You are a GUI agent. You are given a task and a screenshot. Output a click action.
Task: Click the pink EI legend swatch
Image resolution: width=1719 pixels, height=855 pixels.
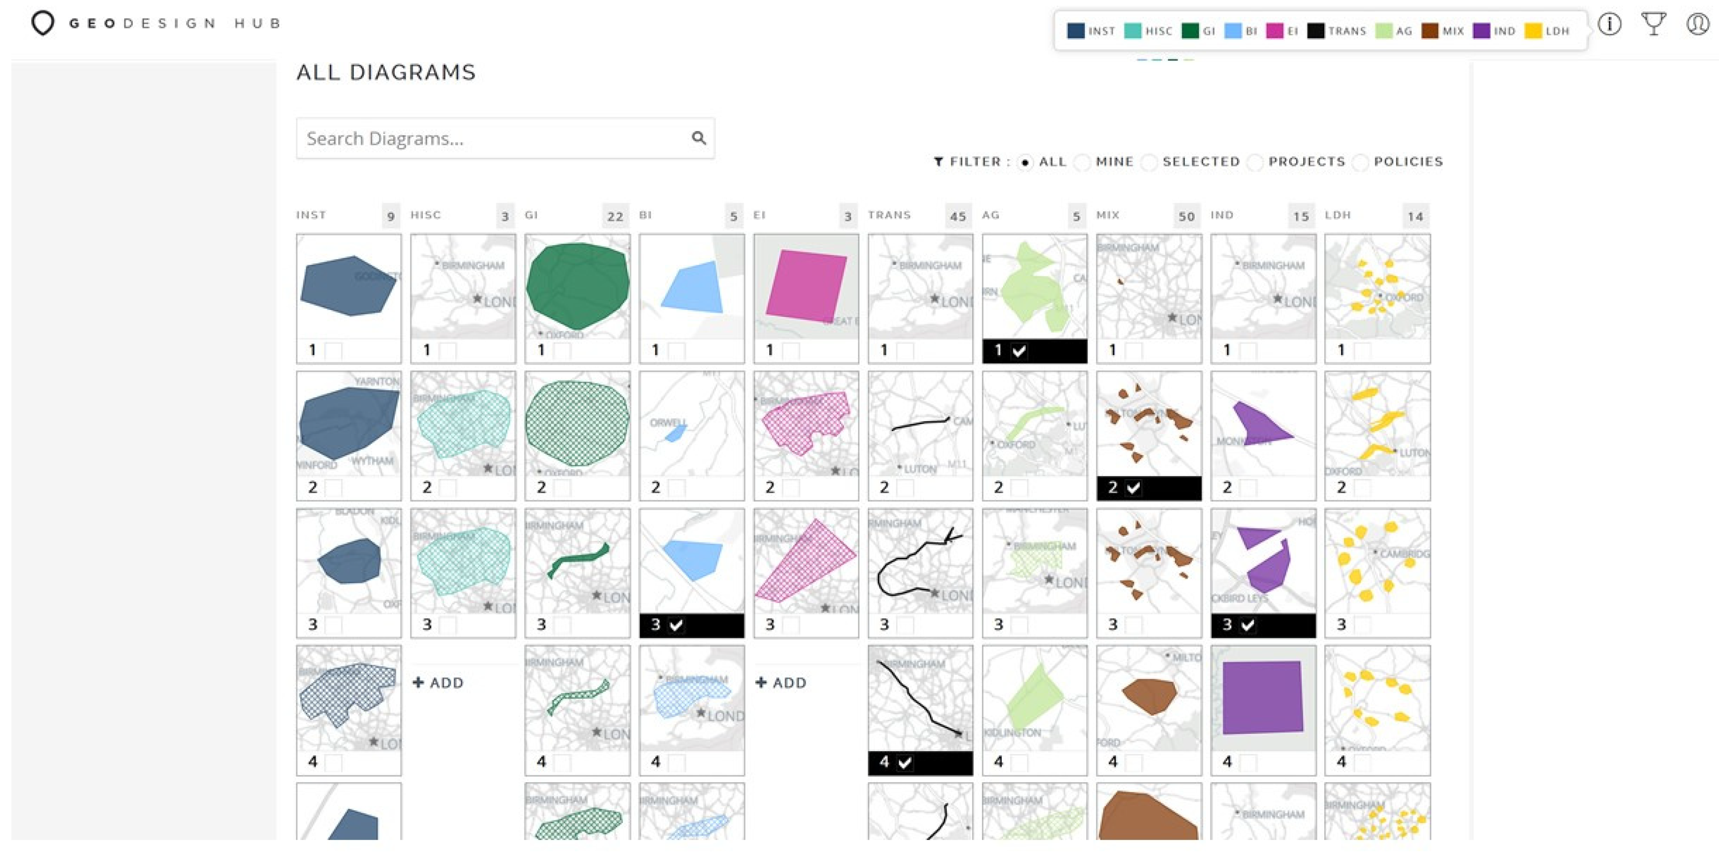(1274, 31)
